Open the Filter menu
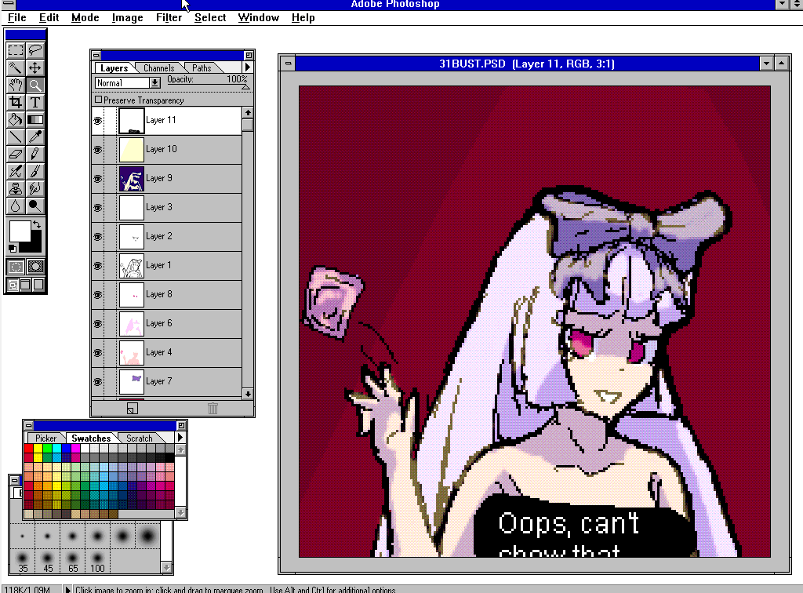803x593 pixels. tap(169, 17)
